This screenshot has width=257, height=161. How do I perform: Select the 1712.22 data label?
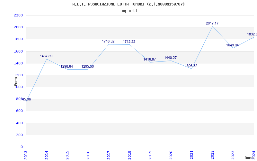[x=129, y=42]
